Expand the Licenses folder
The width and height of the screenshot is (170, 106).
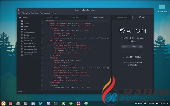click(x=20, y=23)
